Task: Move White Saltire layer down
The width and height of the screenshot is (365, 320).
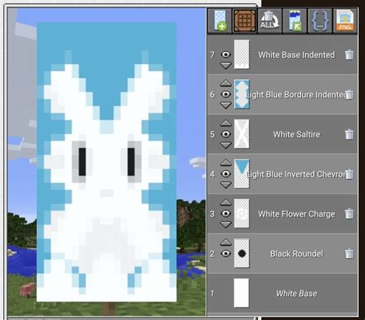Action: (x=226, y=145)
